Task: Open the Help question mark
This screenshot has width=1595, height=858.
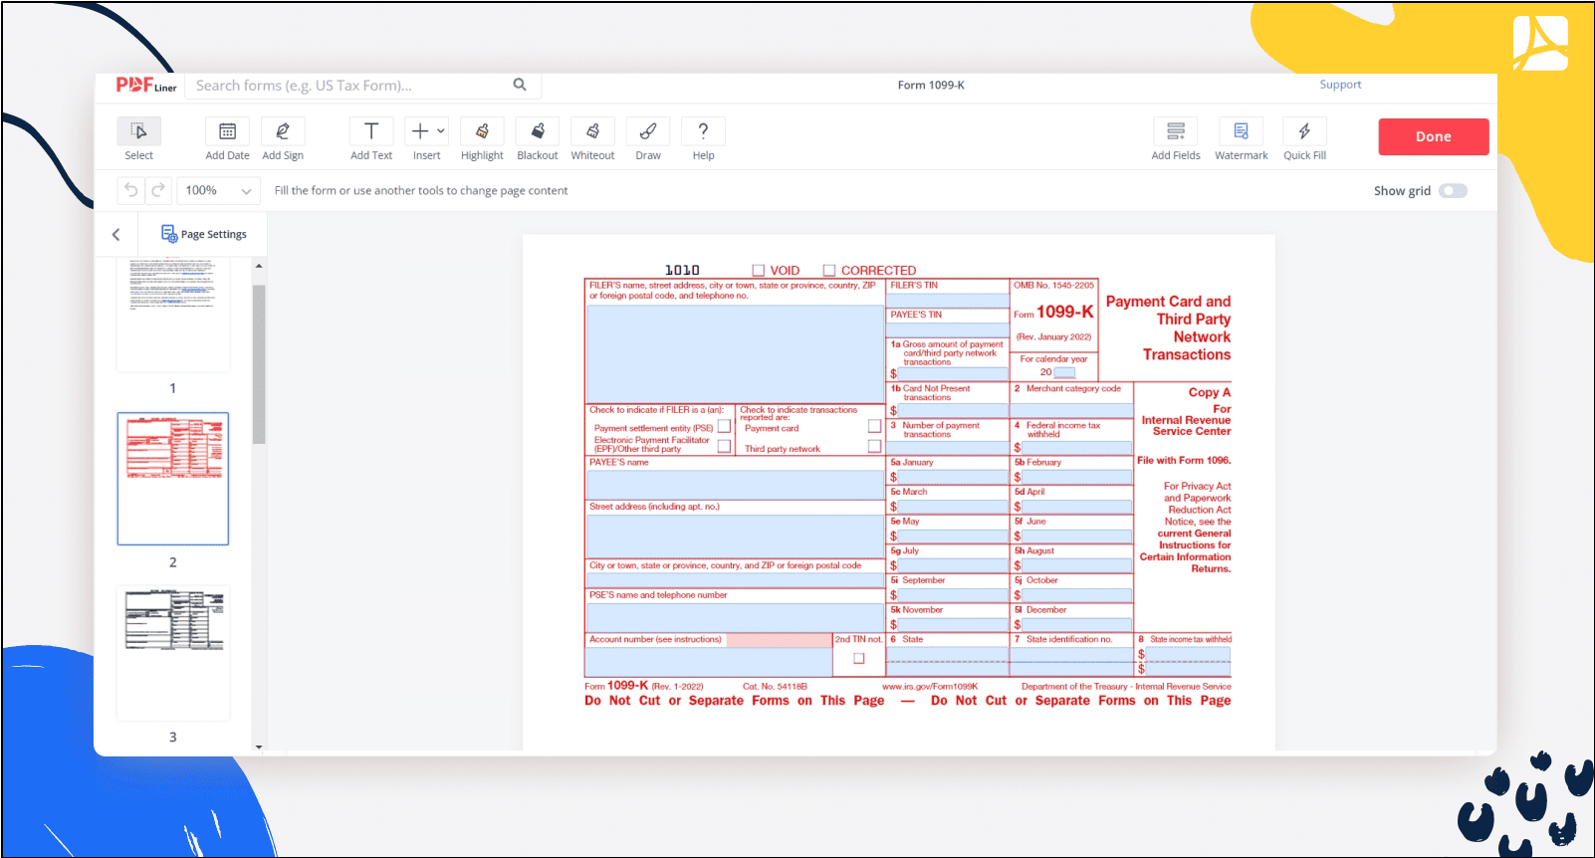Action: [704, 131]
